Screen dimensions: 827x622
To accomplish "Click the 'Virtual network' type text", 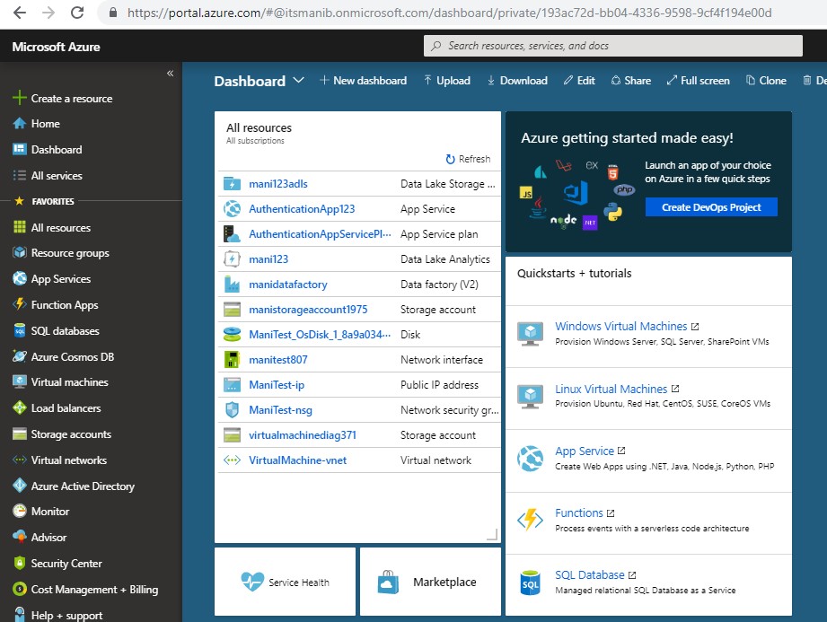I will 435,460.
